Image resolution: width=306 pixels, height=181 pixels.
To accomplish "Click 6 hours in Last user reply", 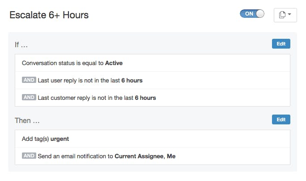I will click(x=132, y=81).
